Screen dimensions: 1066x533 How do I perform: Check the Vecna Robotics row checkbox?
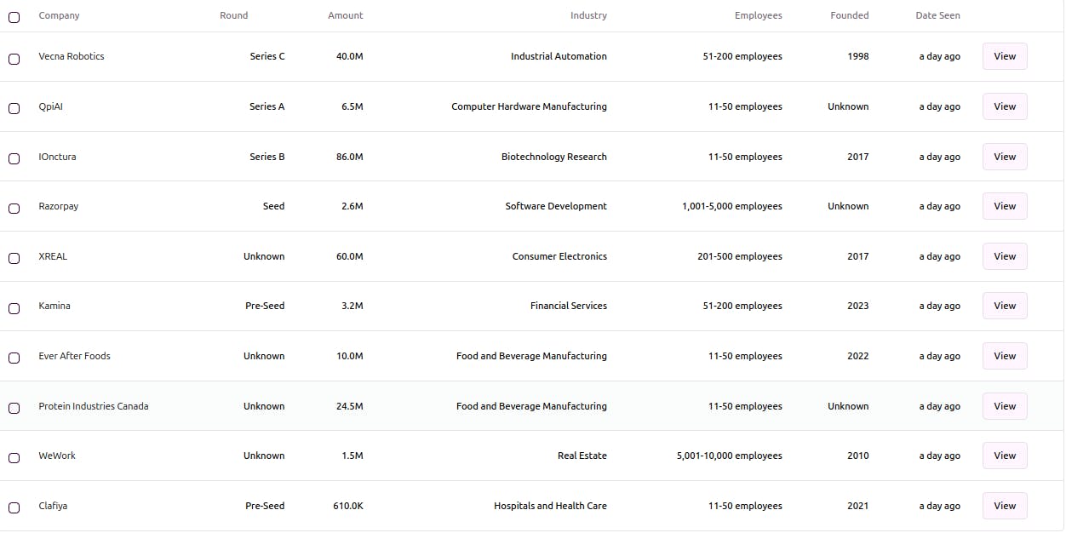click(x=14, y=59)
